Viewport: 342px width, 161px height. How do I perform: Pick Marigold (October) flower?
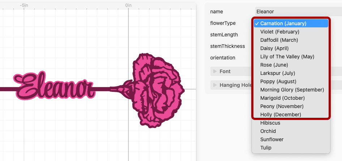click(291, 98)
